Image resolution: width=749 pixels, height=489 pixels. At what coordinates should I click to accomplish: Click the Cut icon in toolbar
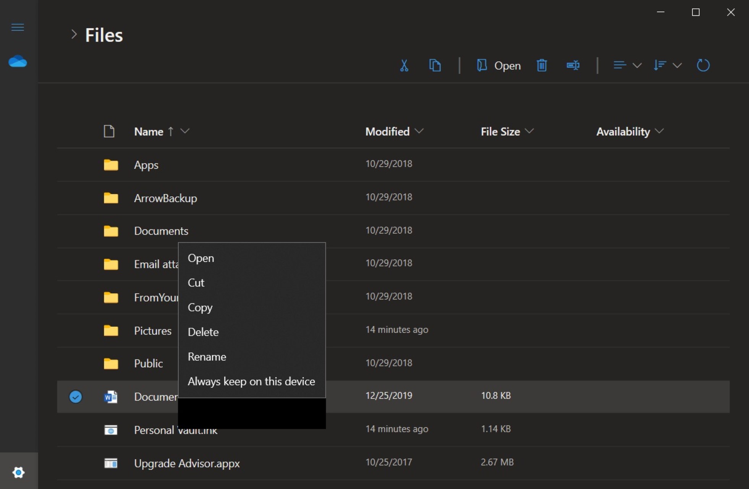coord(404,65)
